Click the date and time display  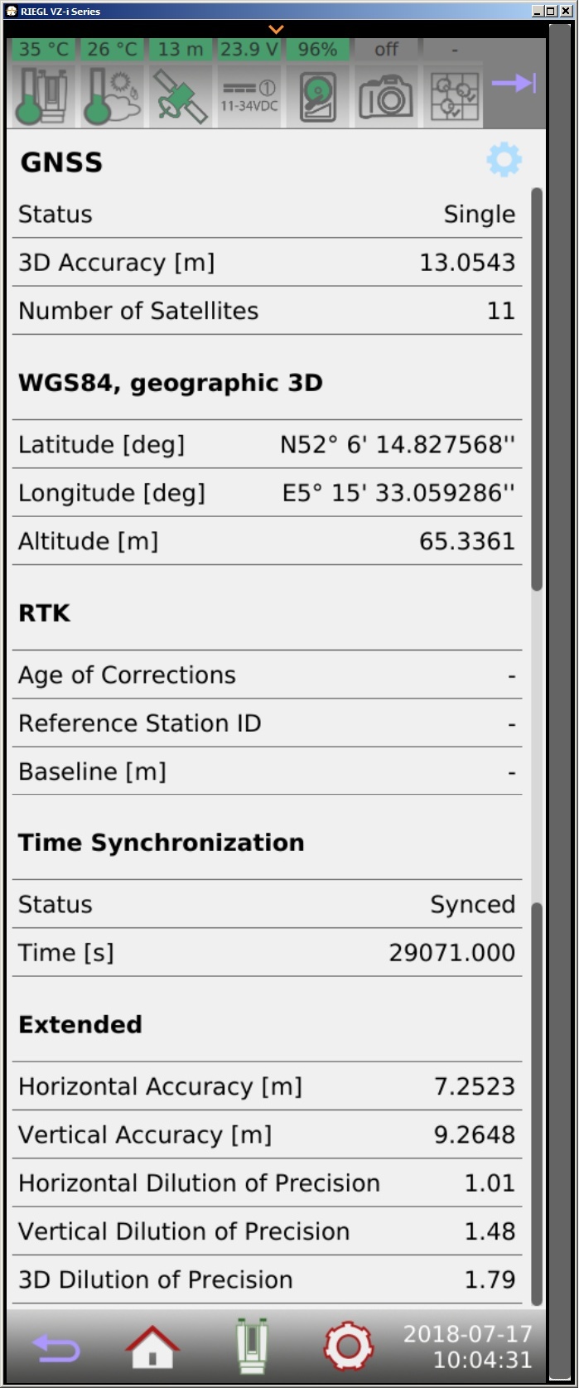pyautogui.click(x=468, y=1347)
